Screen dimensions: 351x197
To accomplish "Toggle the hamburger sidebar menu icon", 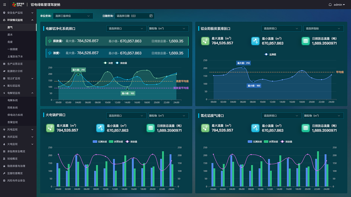I will point(4,5).
